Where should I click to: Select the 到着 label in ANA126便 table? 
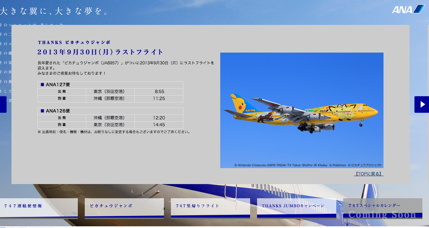62,124
